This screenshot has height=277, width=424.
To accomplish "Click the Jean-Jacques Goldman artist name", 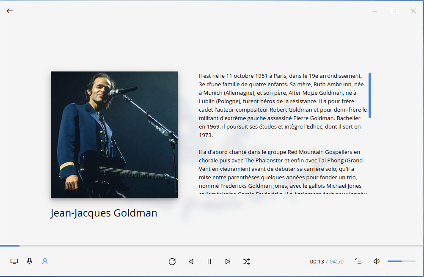I will point(104,213).
